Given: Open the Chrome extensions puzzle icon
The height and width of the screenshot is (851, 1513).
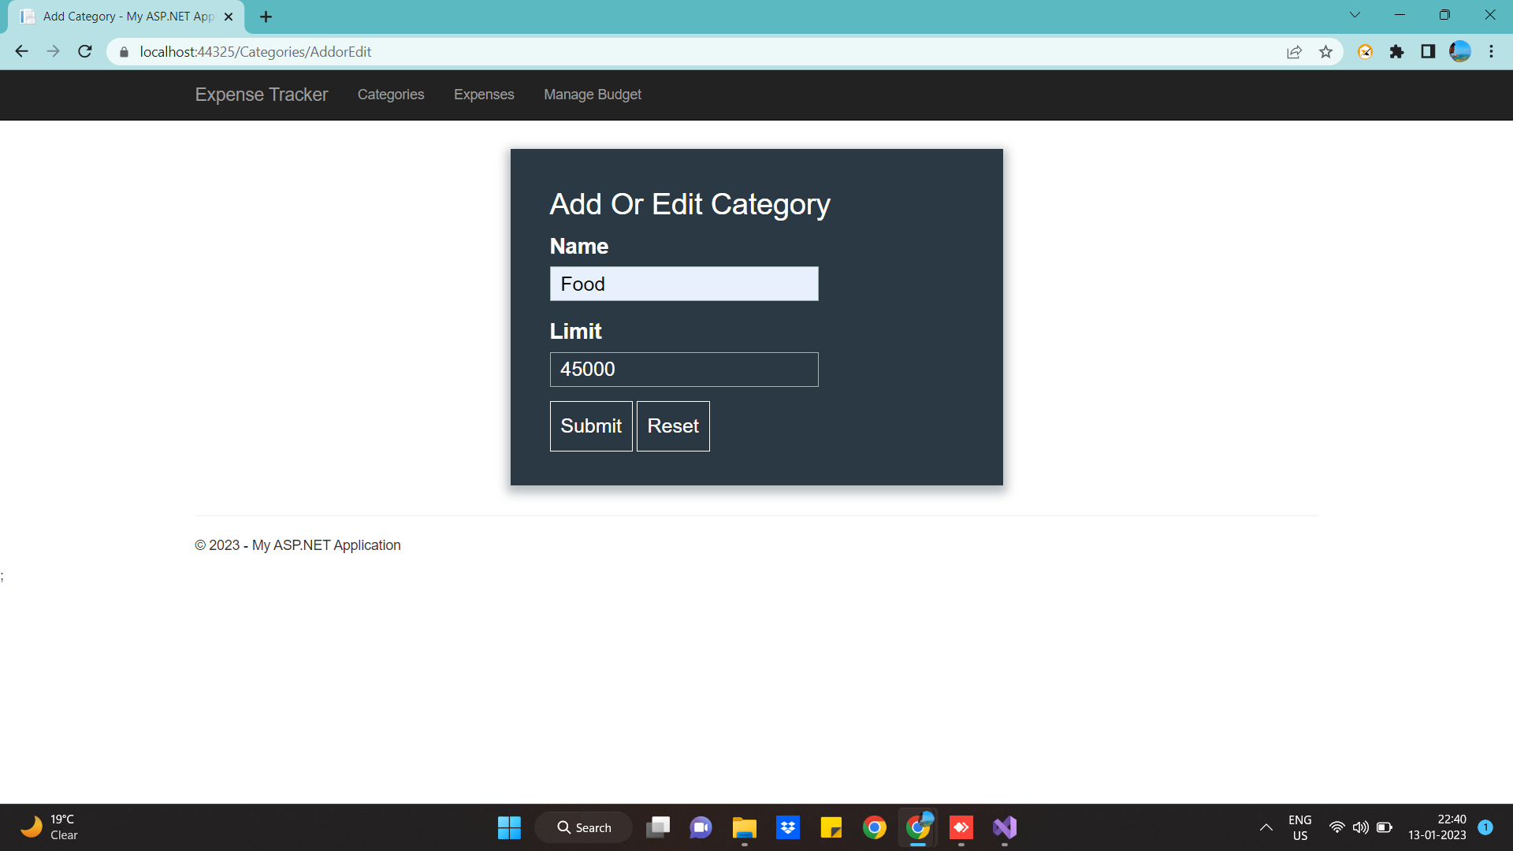Looking at the screenshot, I should coord(1398,51).
